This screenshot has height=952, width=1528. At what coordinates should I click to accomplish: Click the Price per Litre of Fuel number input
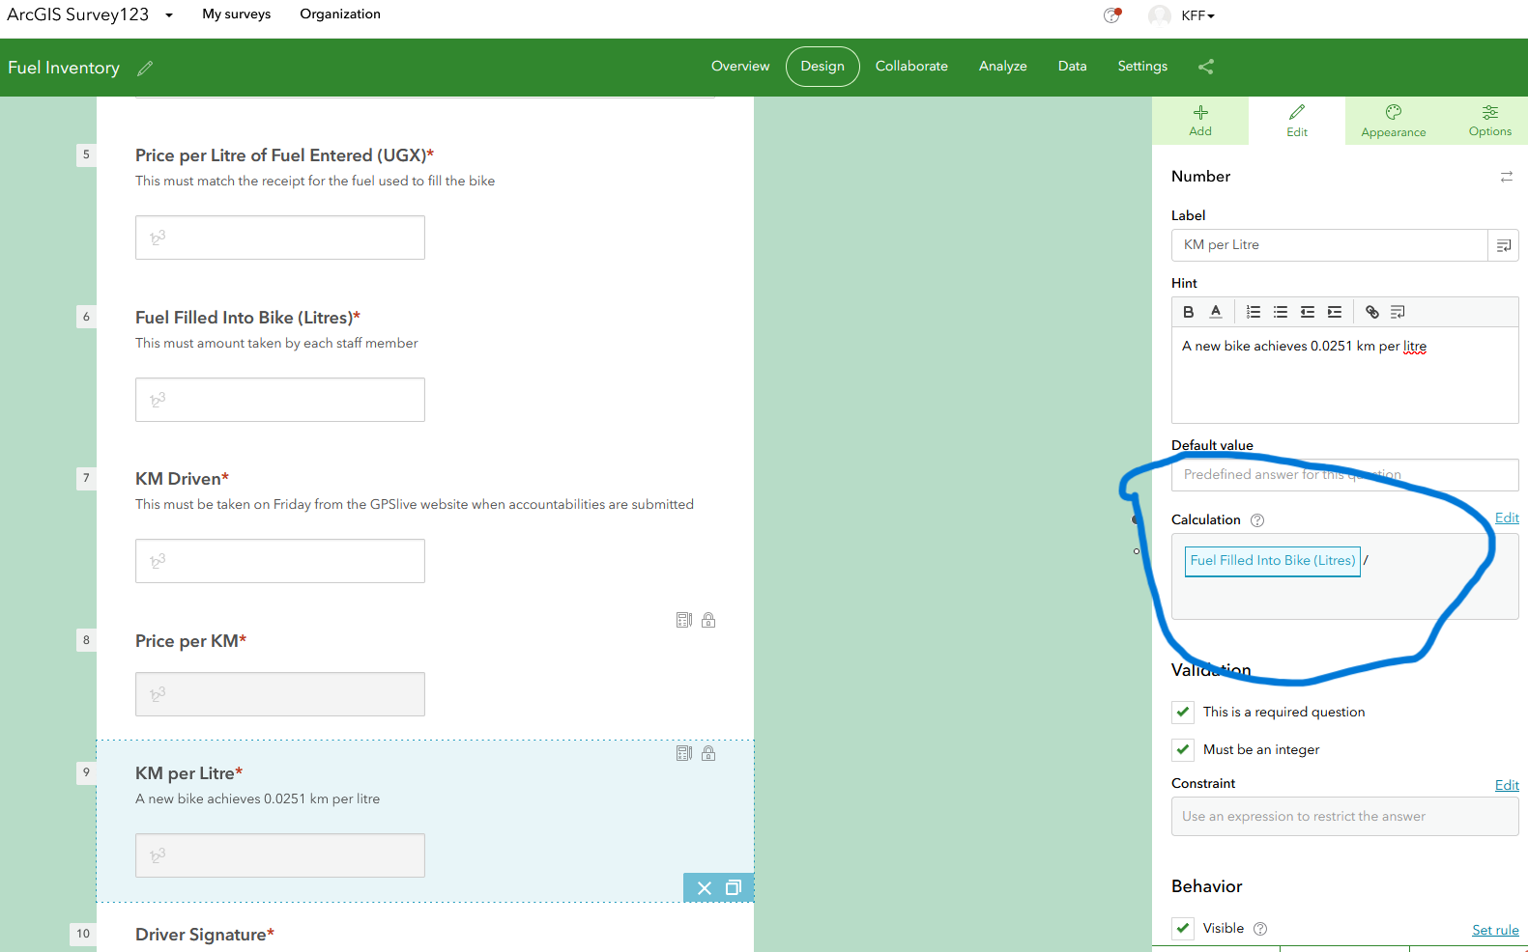coord(280,238)
